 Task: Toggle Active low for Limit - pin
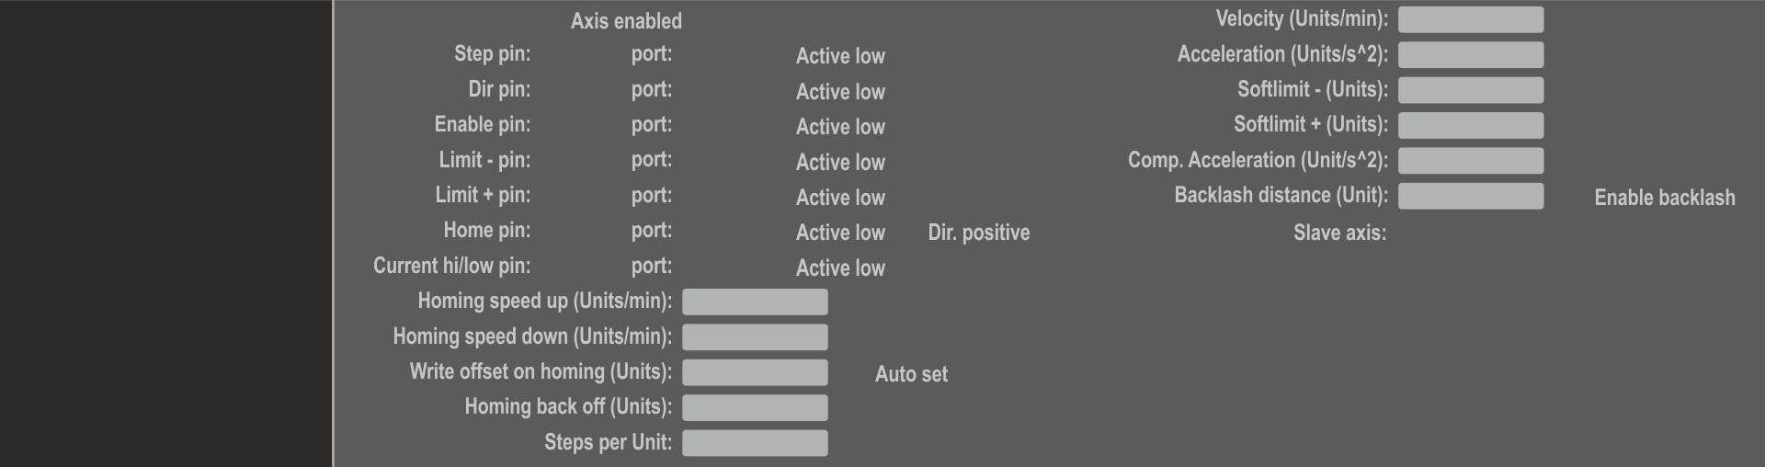(x=839, y=163)
